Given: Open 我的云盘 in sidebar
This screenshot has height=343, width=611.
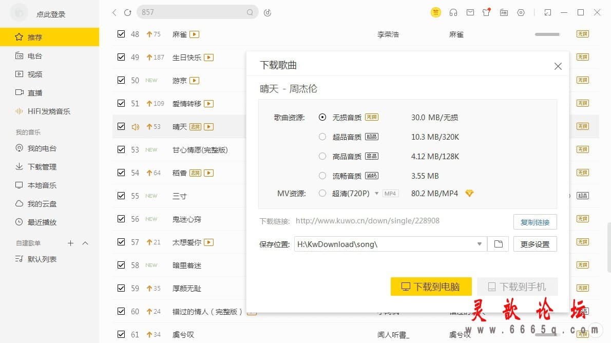Looking at the screenshot, I should [x=49, y=204].
